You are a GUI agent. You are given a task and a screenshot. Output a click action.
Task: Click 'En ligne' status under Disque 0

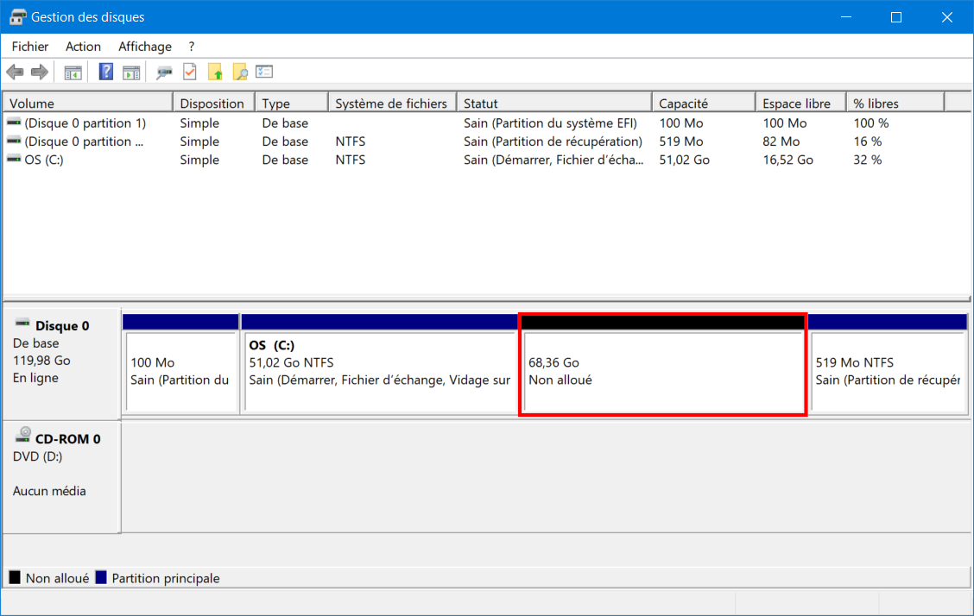(35, 378)
